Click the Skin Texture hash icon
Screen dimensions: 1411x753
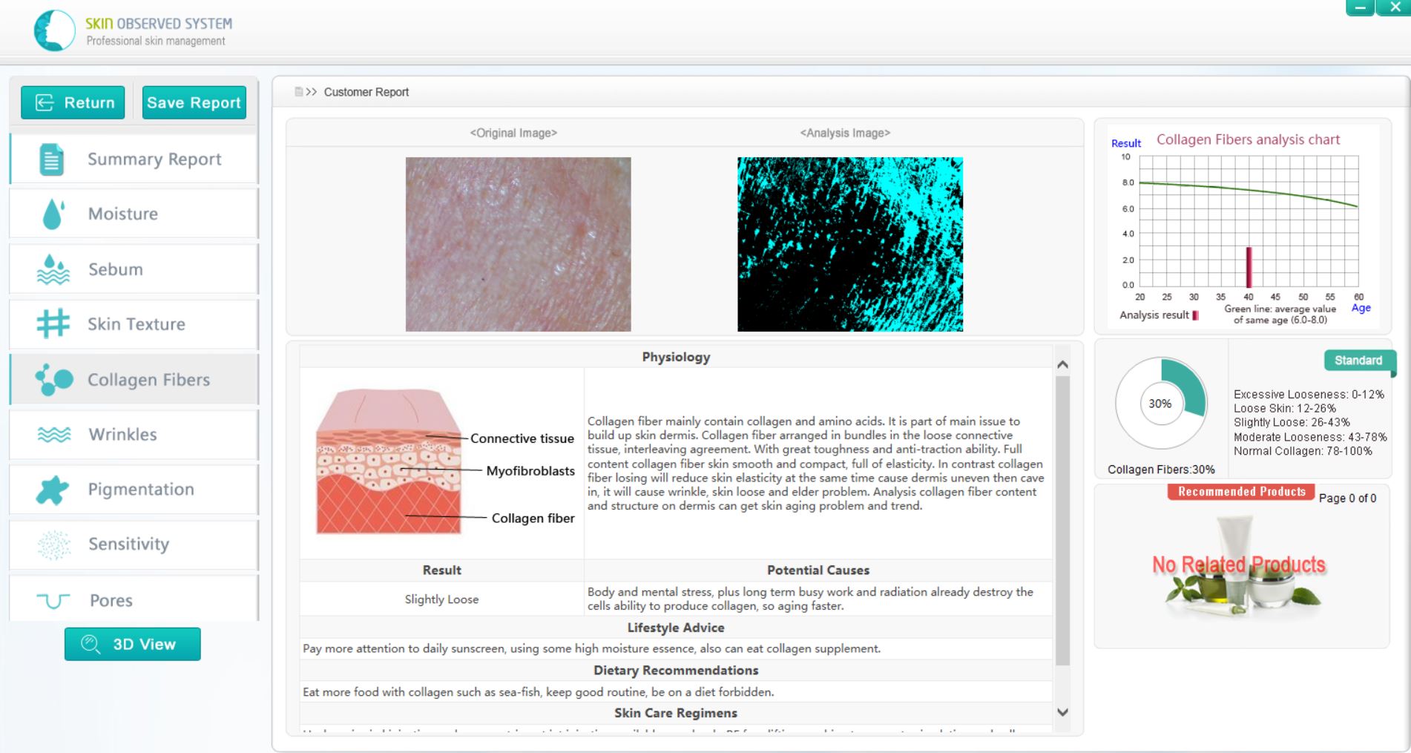53,324
